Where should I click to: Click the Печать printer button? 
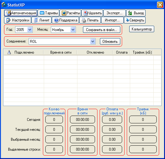tap(90, 20)
